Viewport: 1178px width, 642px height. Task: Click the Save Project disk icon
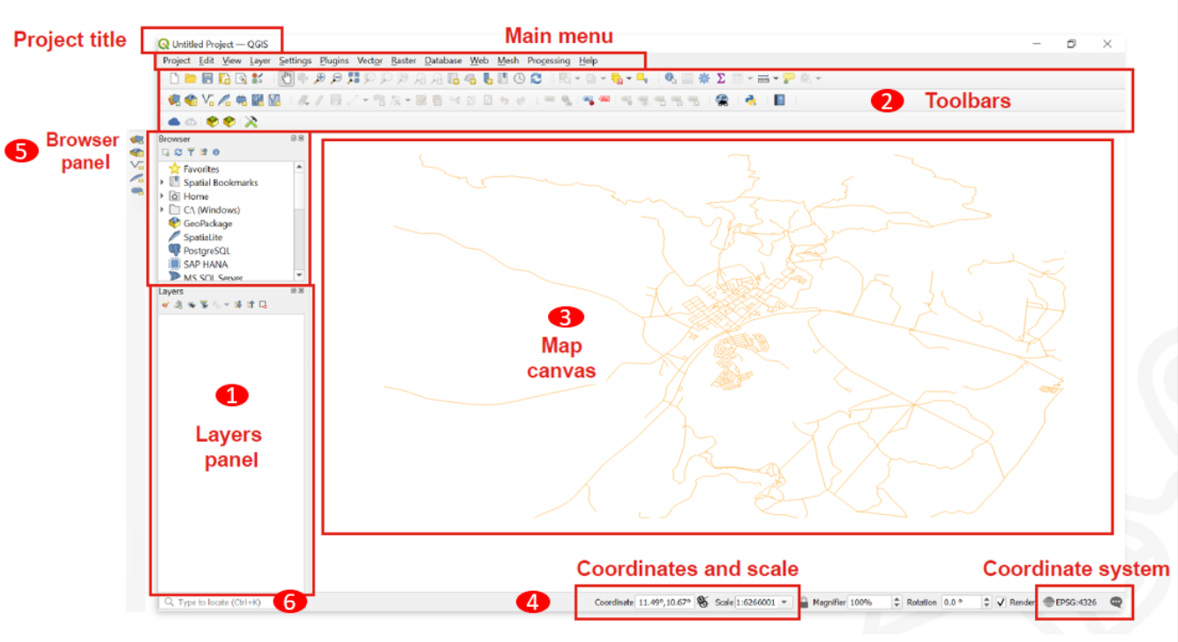pyautogui.click(x=207, y=78)
